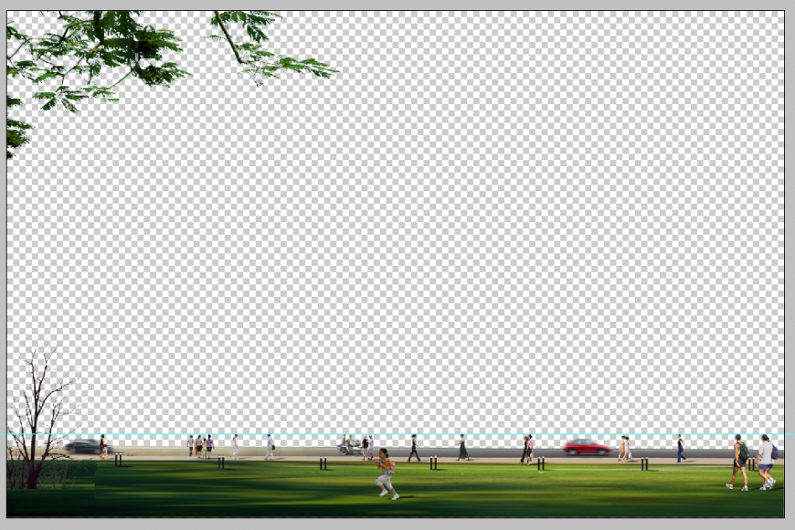Viewport: 795px width, 530px height.
Task: Click the man in blue jeans walking right
Action: coord(681,448)
